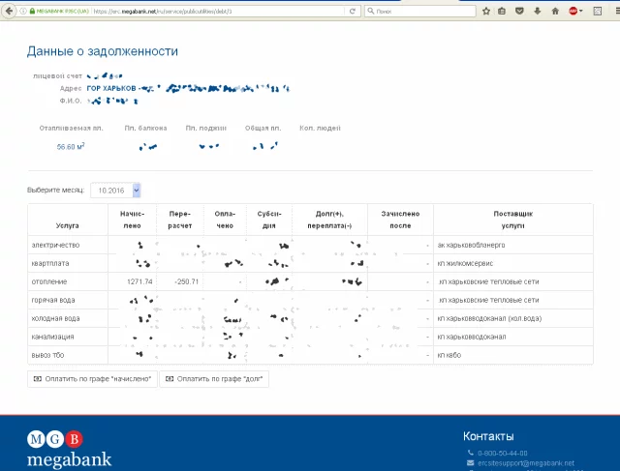Open the month selector showing 10.2016
This screenshot has width=620, height=471.
(x=115, y=191)
